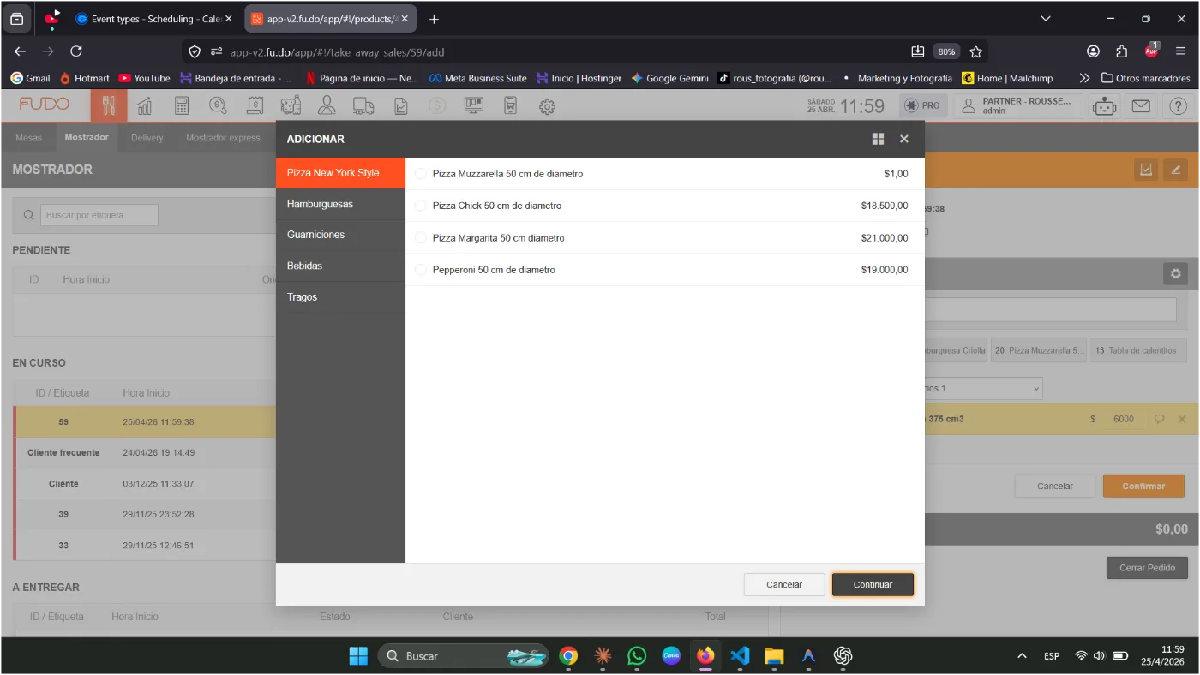Open the browser tab list chevron
Image resolution: width=1200 pixels, height=675 pixels.
1046,19
